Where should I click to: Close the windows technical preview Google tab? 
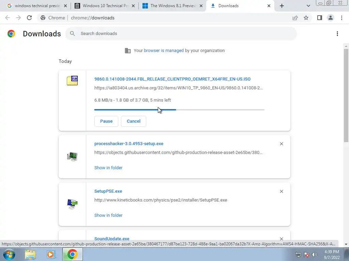(65, 6)
